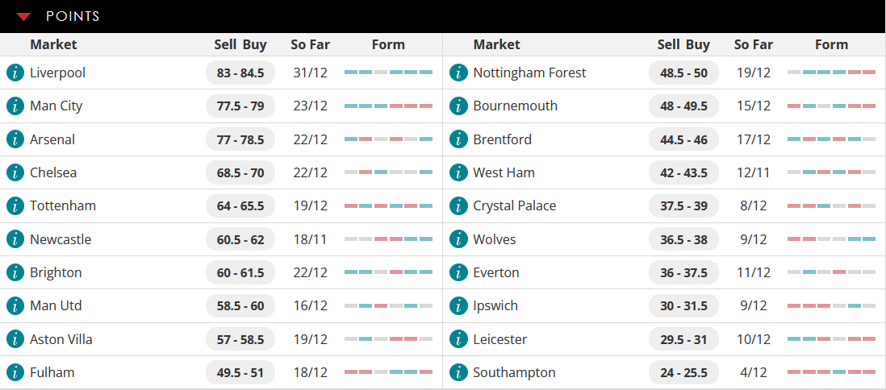The width and height of the screenshot is (886, 390).
Task: Collapse the Points section red arrow
Action: [23, 17]
